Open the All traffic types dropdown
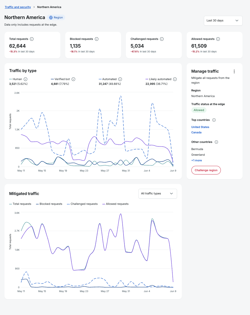 [x=158, y=194]
